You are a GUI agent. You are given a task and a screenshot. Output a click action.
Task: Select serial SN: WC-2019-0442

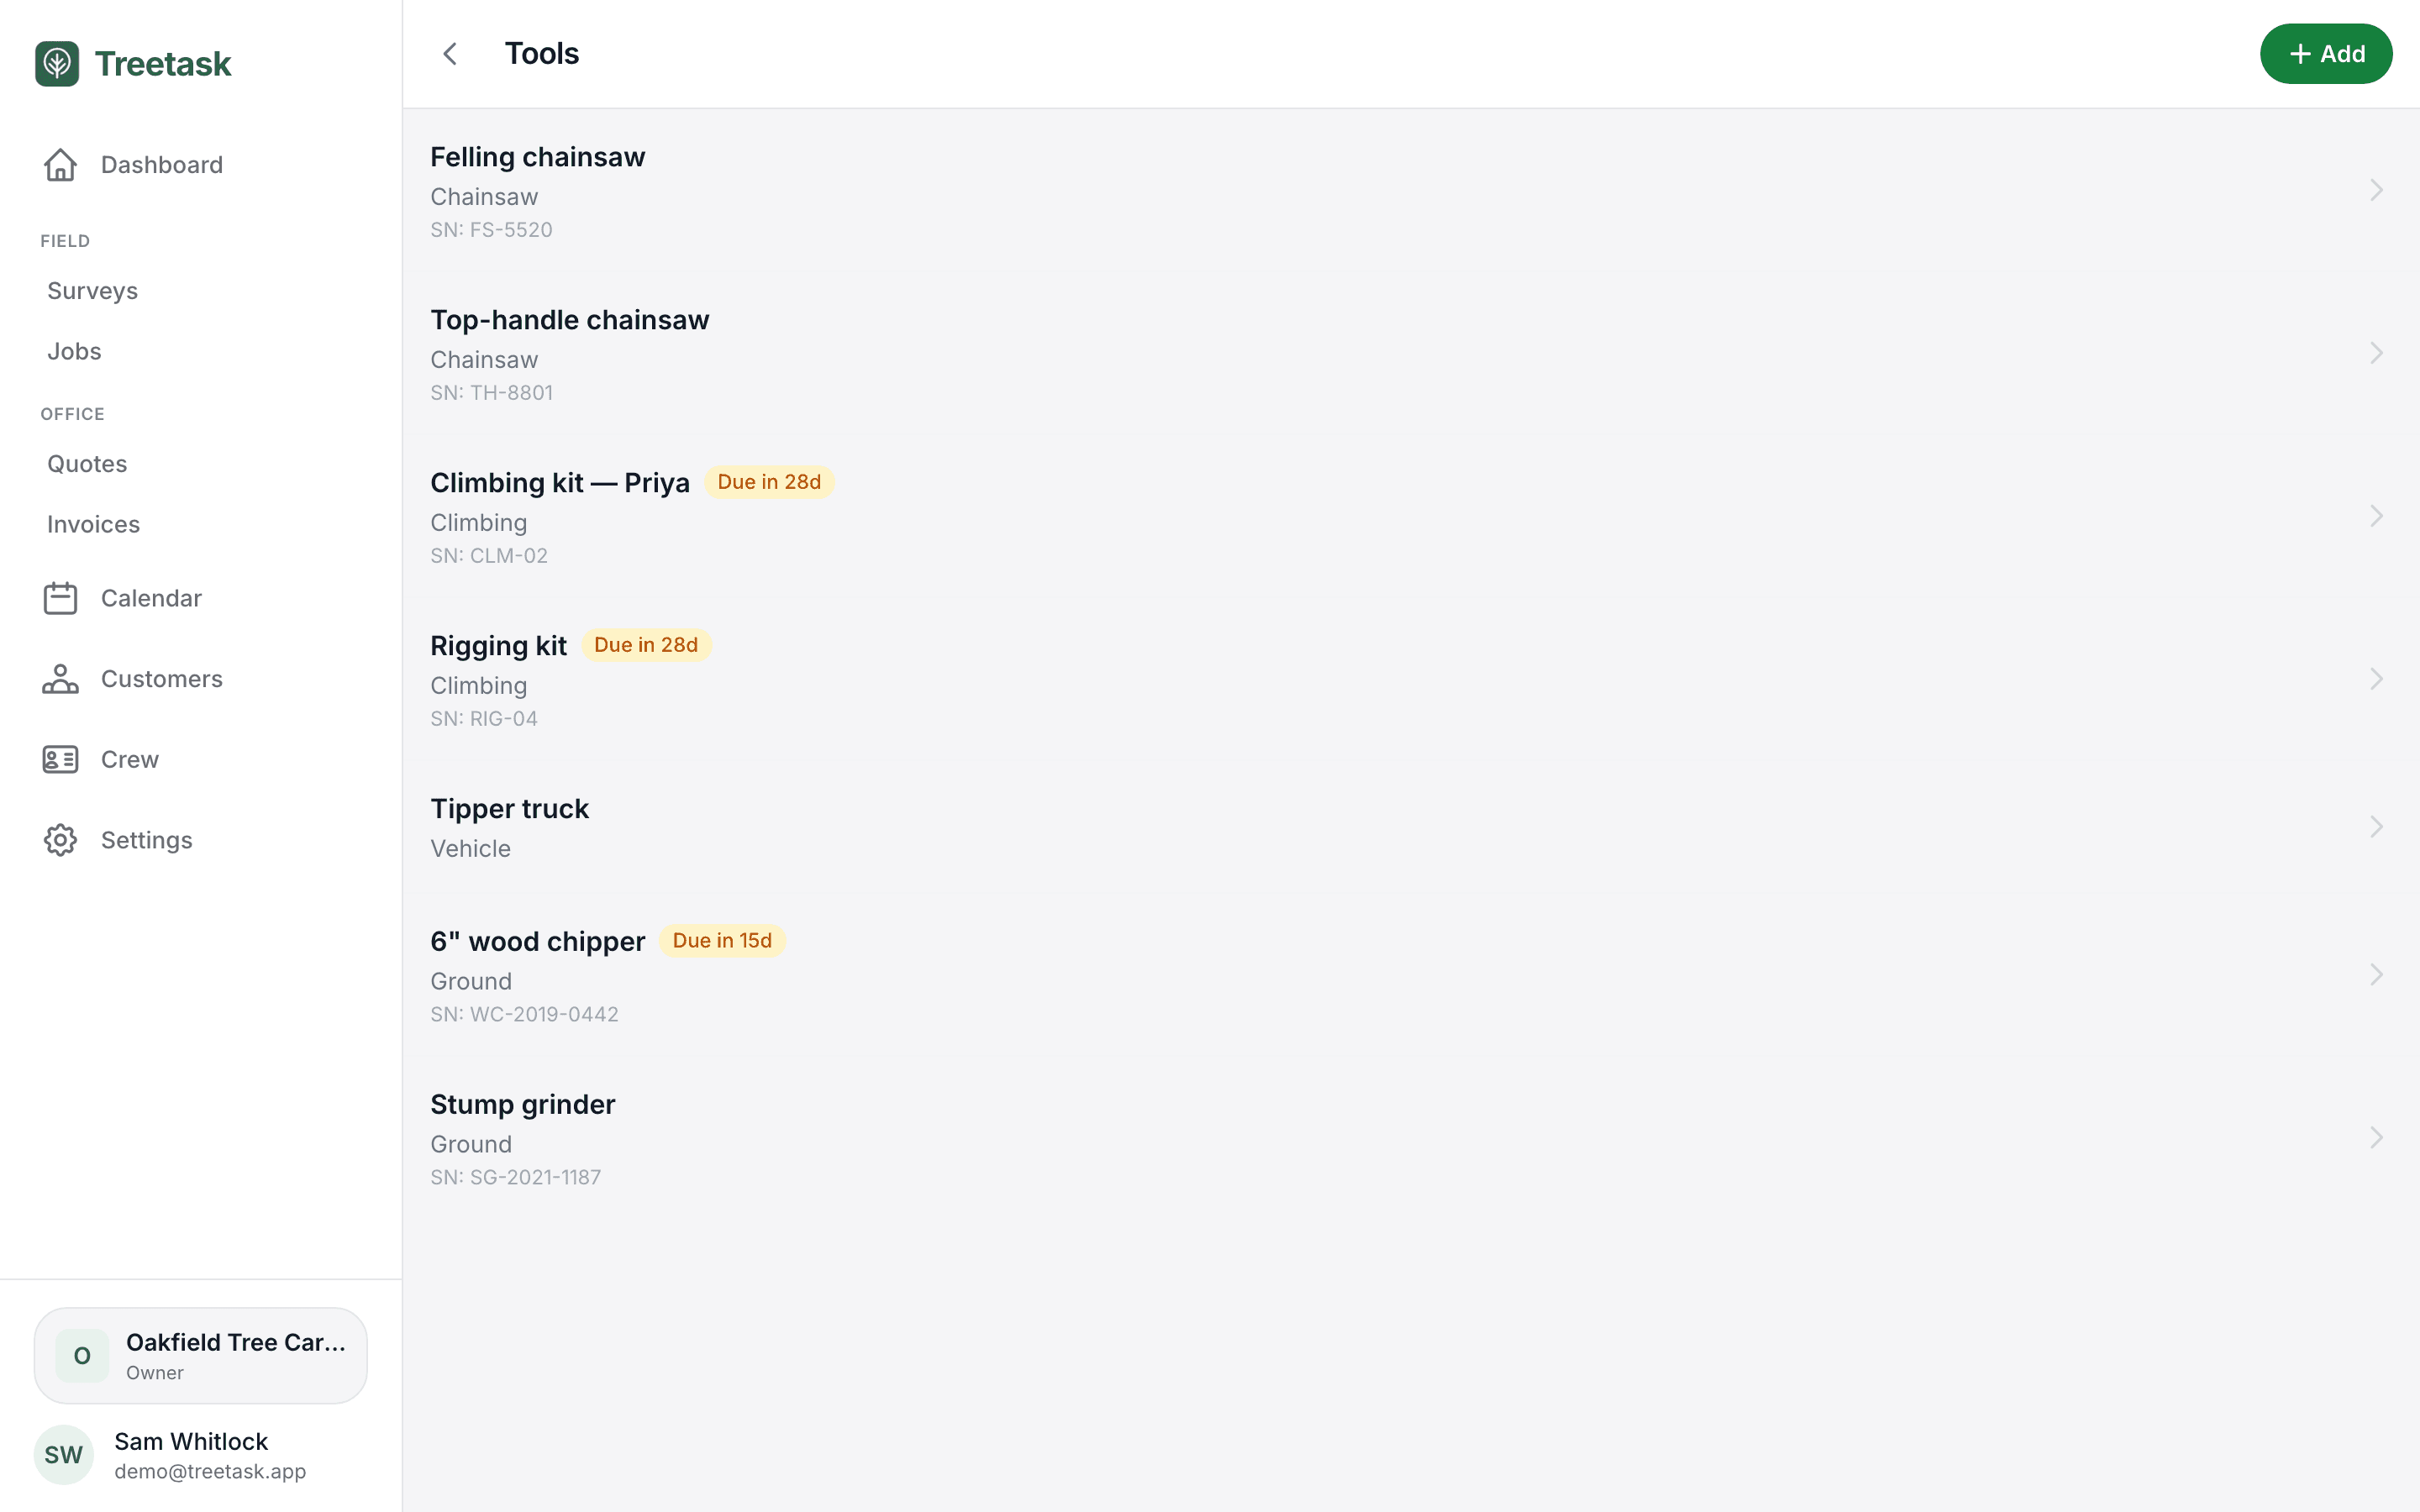click(524, 1014)
